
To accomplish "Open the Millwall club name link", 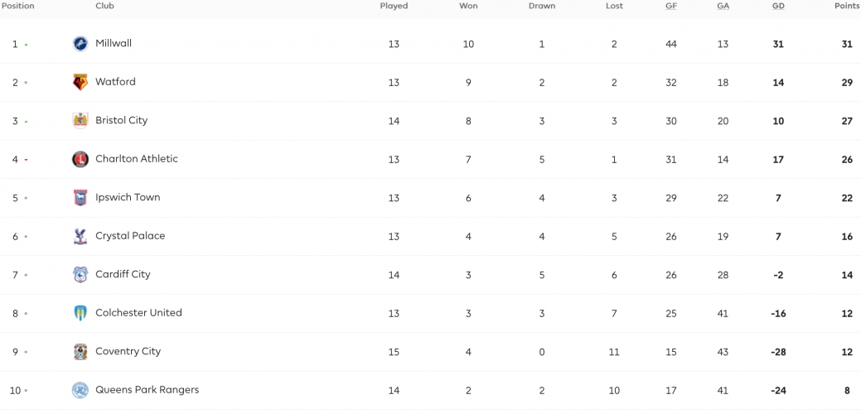I will pos(114,43).
